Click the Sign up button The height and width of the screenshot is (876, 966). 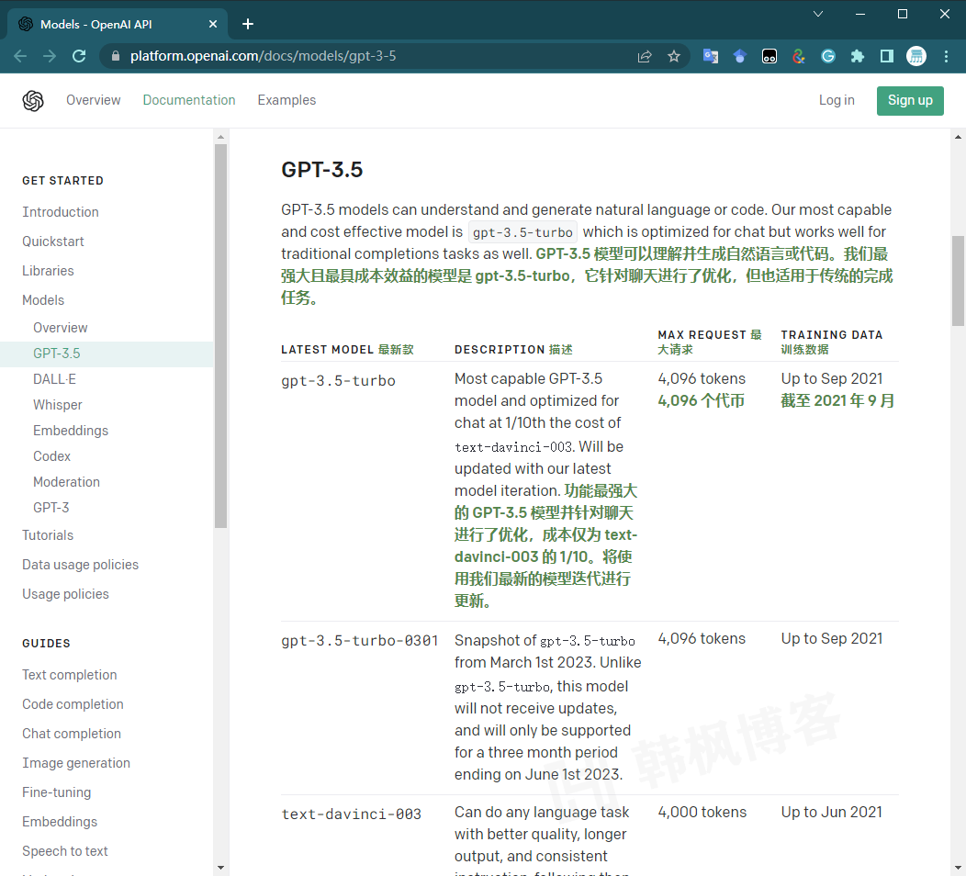[910, 100]
